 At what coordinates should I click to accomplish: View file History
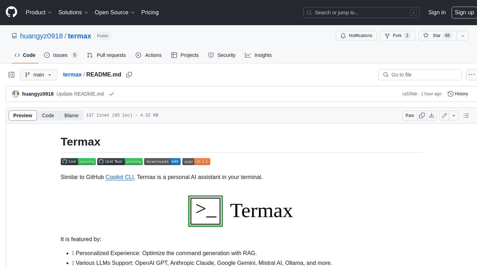(x=458, y=94)
